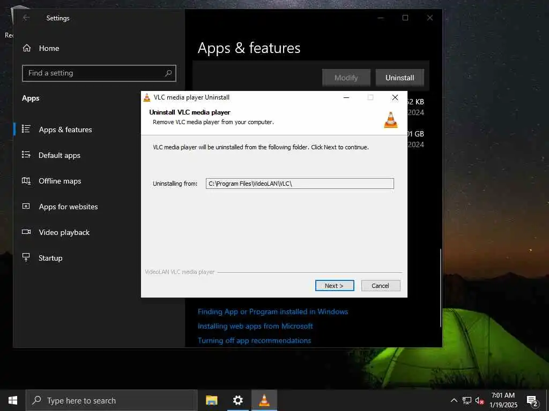The height and width of the screenshot is (411, 549).
Task: Focus the Find a setting search box
Action: click(x=99, y=73)
